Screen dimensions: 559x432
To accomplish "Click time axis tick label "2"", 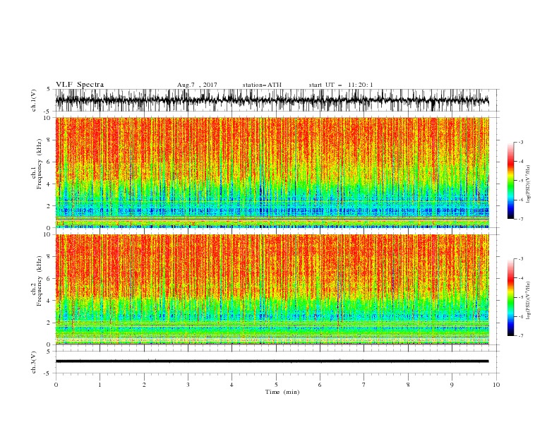I will (x=144, y=385).
